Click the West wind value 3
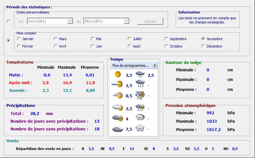The height and width of the screenshot is (158, 255). click(x=213, y=149)
